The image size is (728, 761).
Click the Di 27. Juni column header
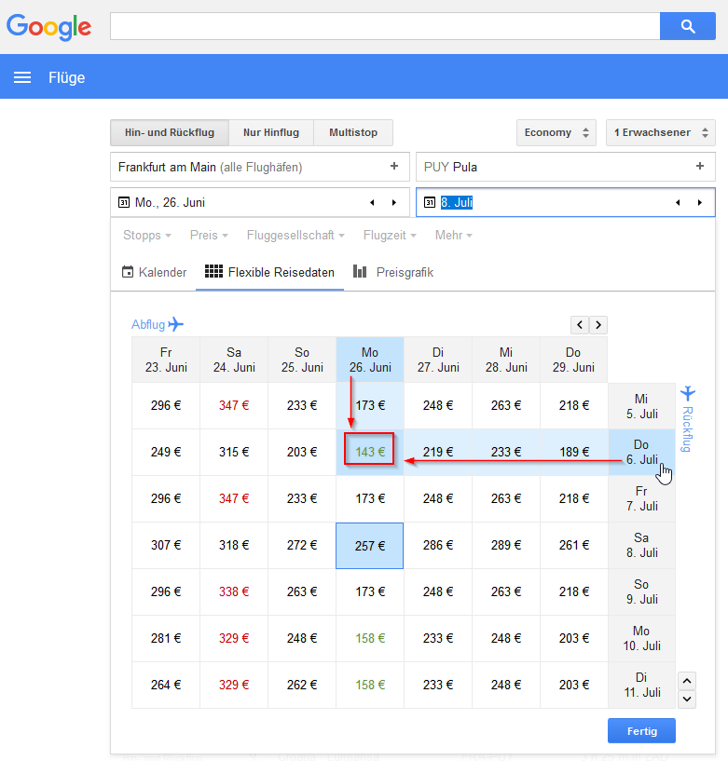pyautogui.click(x=437, y=360)
